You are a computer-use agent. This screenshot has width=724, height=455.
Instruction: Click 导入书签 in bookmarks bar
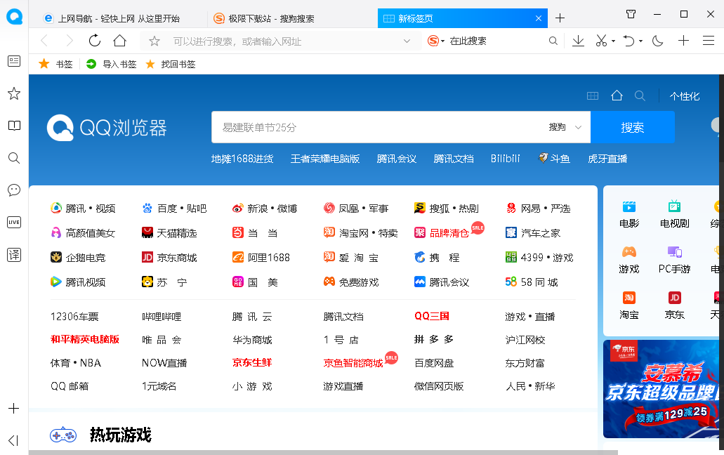(x=111, y=64)
